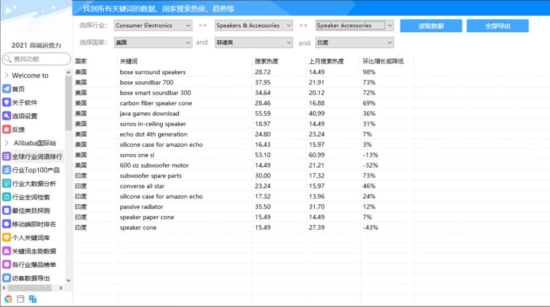Image resolution: width=550 pixels, height=307 pixels.
Task: Click sidebar horizontal scroll right arrow
Action: click(61, 288)
